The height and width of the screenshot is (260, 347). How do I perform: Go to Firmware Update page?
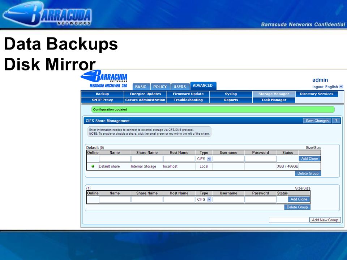(188, 94)
